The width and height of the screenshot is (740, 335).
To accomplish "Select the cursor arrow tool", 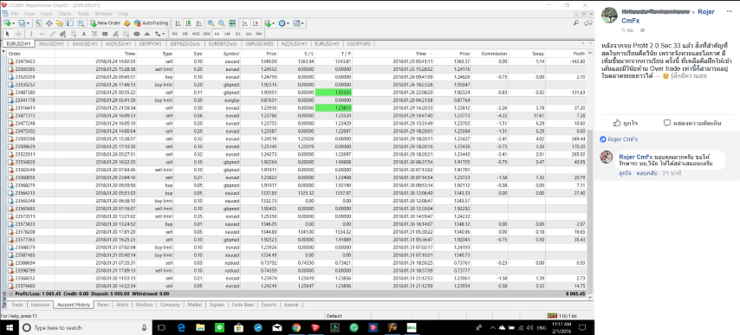I will [8, 34].
